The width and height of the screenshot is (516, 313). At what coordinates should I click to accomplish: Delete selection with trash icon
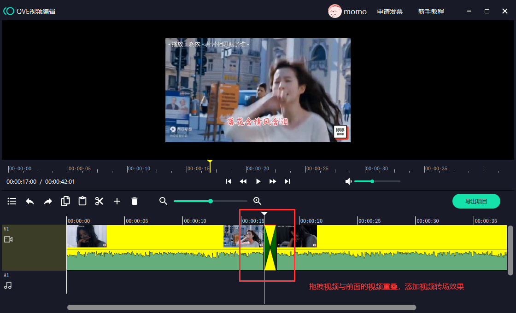[135, 201]
